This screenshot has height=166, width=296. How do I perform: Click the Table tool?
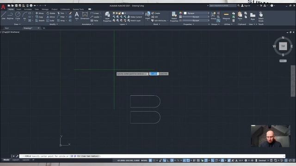[94, 20]
